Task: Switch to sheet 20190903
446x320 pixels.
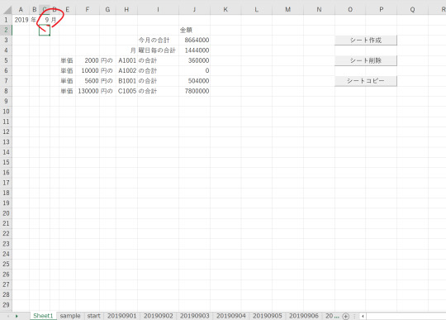Action: (195, 316)
